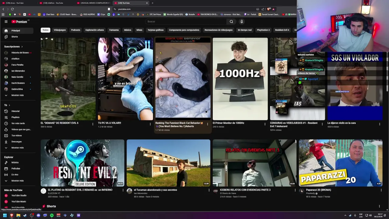Expand Mostrar más under Explorar
This screenshot has width=389, height=219.
coord(17,181)
